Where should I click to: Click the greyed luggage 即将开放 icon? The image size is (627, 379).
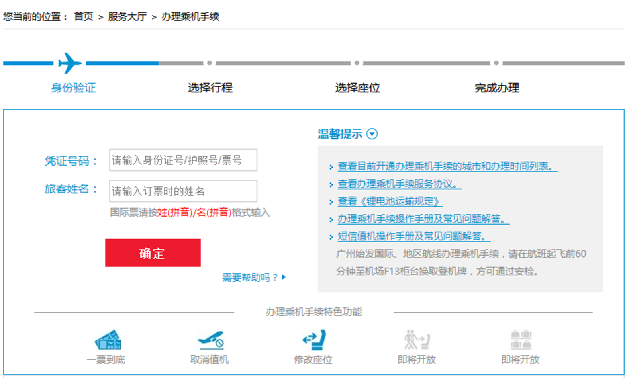coord(521,340)
